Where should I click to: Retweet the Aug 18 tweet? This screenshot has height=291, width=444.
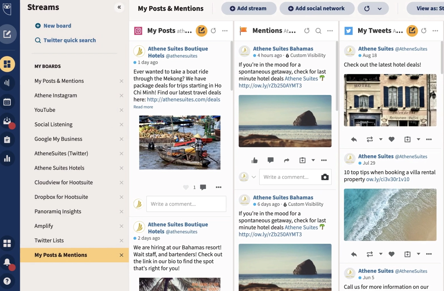point(370,139)
